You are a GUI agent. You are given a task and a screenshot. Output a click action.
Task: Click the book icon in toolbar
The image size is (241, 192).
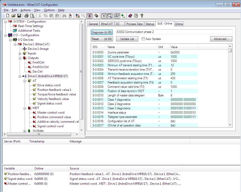[130, 16]
